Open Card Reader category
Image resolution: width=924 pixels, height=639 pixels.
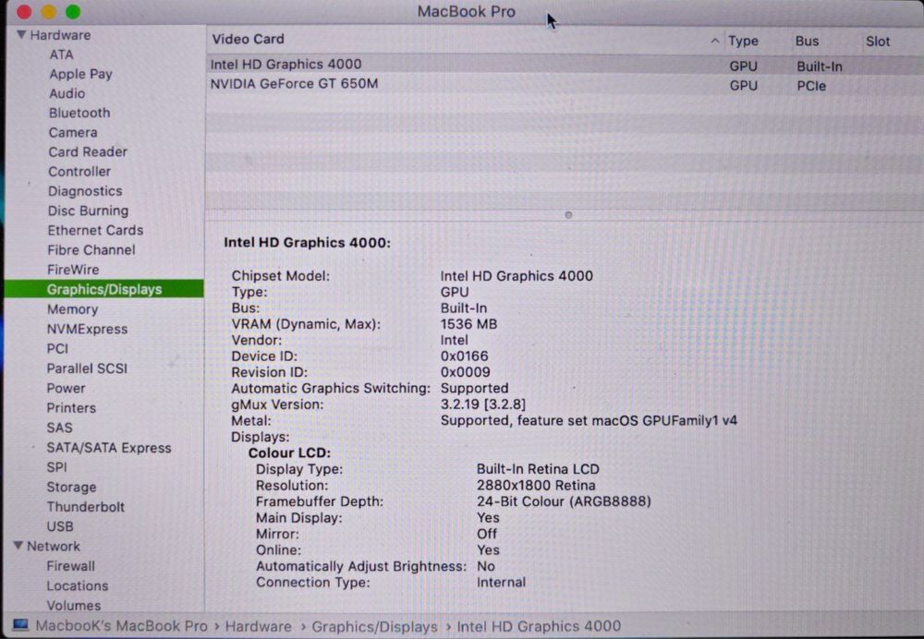(88, 152)
